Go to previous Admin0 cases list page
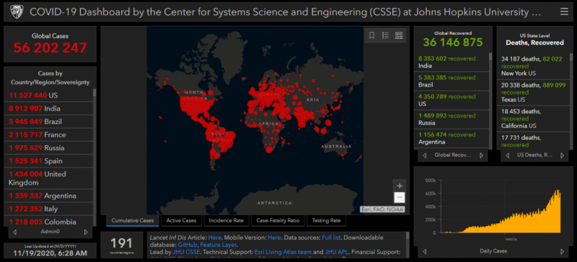 pos(14,232)
